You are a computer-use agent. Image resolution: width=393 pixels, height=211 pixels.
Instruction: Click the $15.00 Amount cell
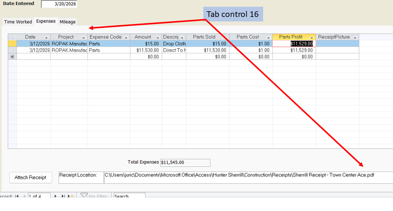[x=146, y=44]
